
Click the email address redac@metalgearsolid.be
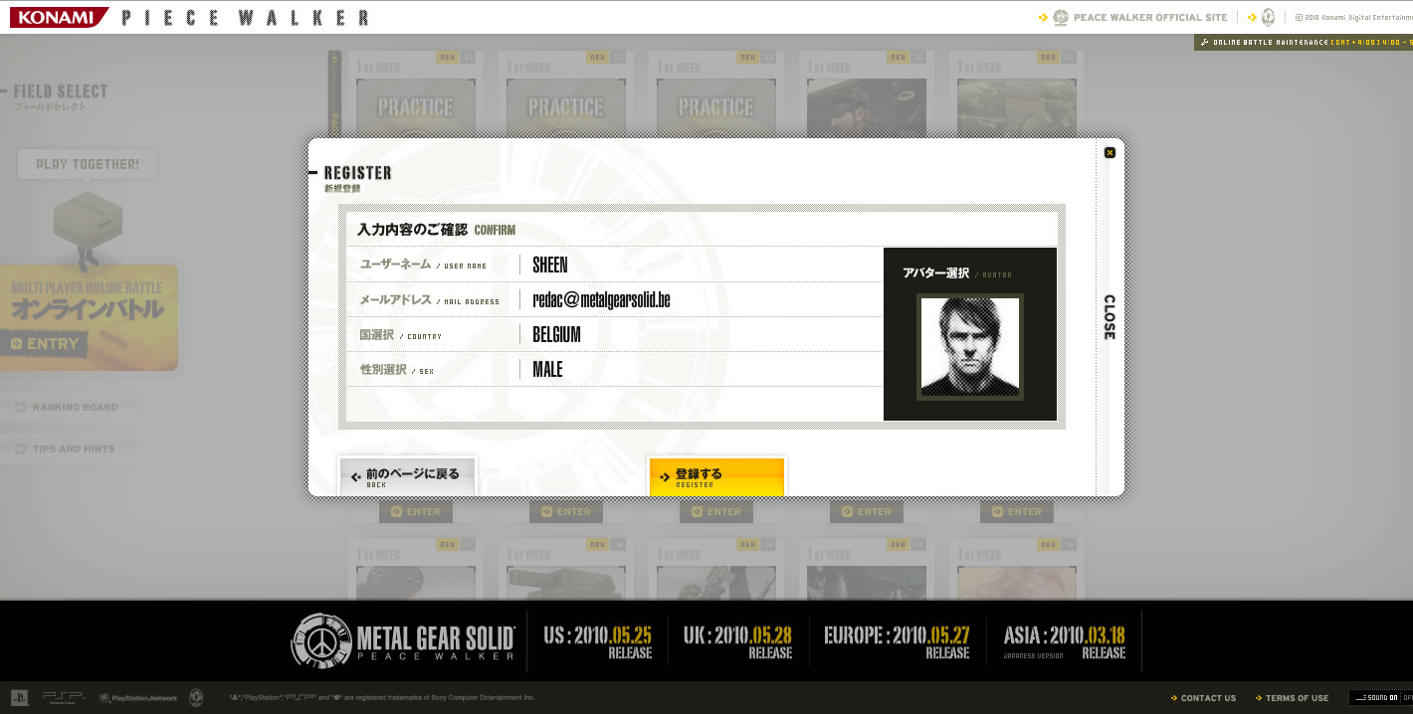pos(601,299)
